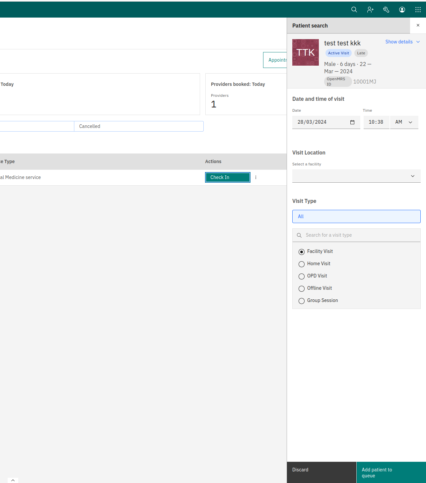Image resolution: width=426 pixels, height=483 pixels.
Task: Expand the AM time format dropdown
Action: tap(404, 122)
